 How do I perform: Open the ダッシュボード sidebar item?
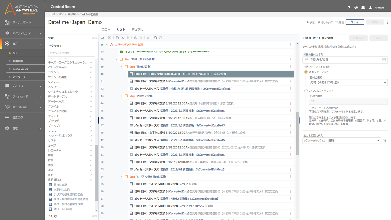(x=22, y=22)
